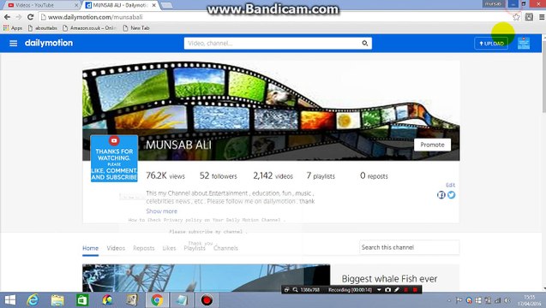This screenshot has width=546, height=308.
Task: Open the Likes channel tab
Action: [169, 248]
